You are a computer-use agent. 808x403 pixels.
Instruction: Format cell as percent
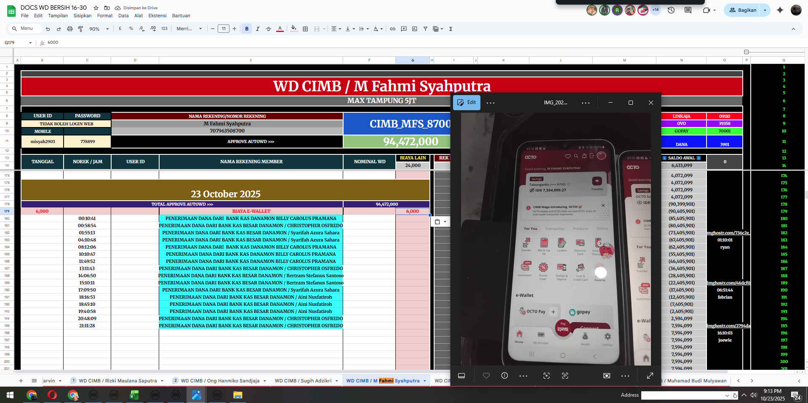131,29
